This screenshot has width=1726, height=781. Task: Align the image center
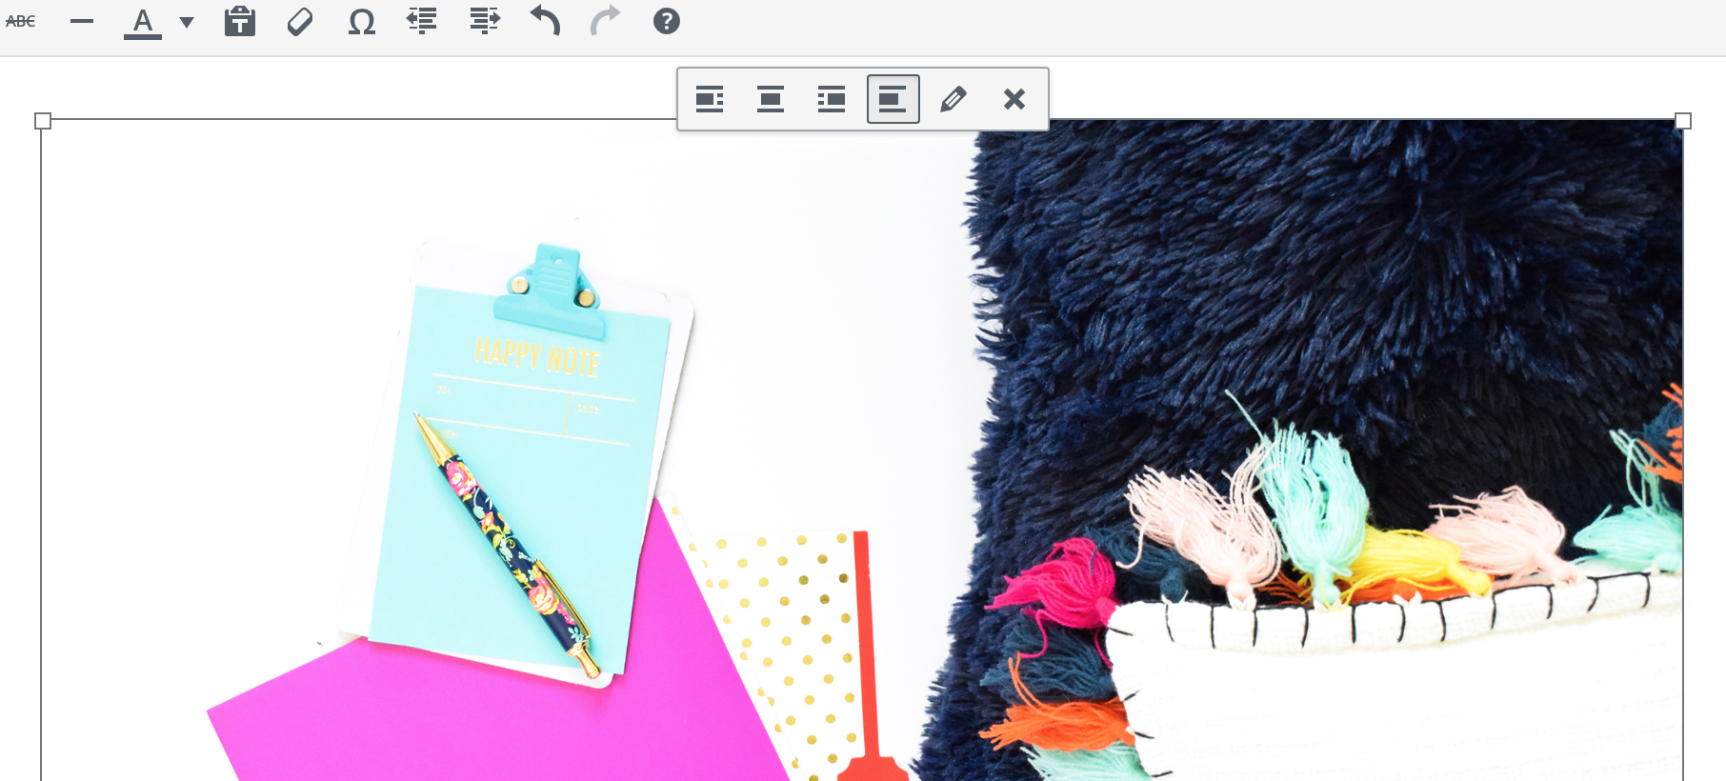coord(771,99)
